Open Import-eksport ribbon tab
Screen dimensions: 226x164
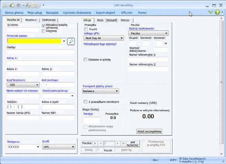coord(105,13)
